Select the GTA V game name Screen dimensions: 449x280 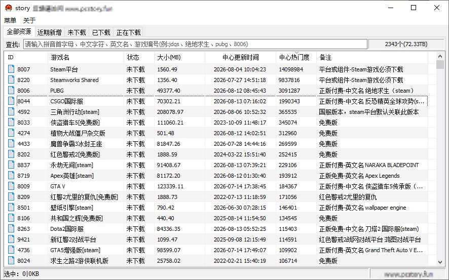pos(58,186)
